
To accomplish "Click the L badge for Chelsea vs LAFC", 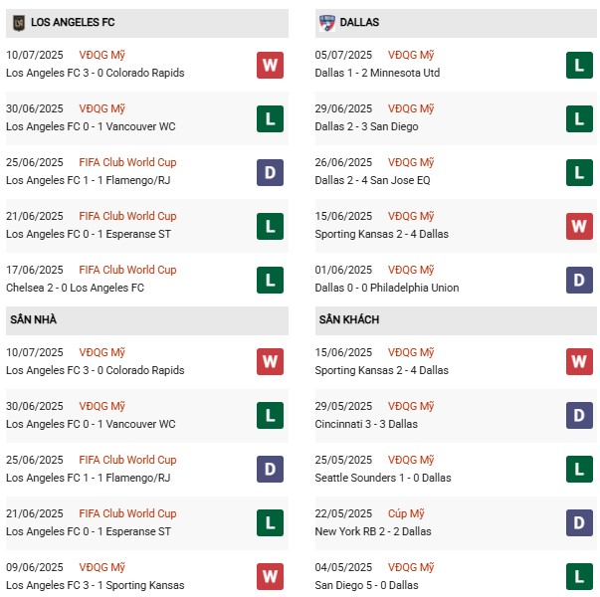I will coord(270,280).
